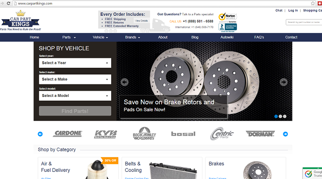Open the Select a Year dropdown
The width and height of the screenshot is (322, 179).
(x=75, y=63)
